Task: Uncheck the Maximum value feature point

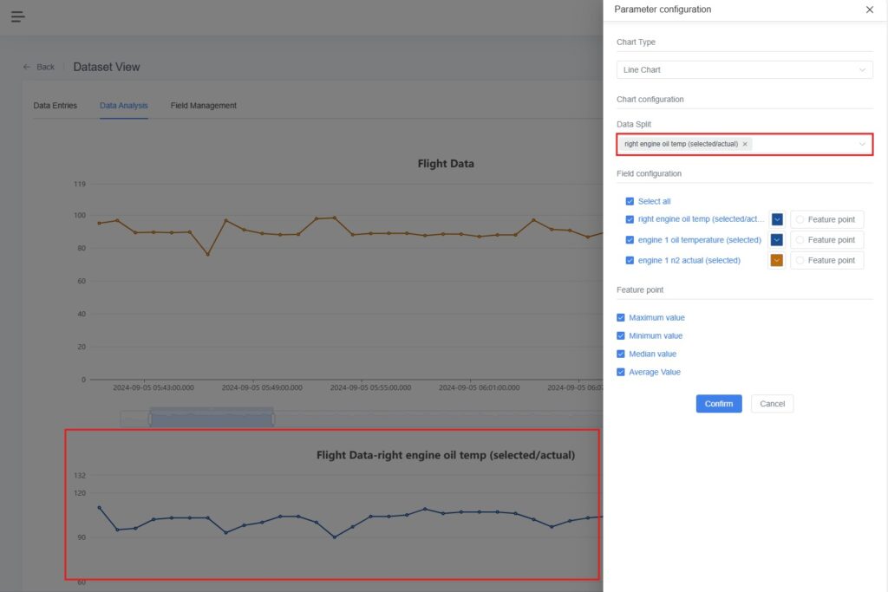Action: coord(621,318)
